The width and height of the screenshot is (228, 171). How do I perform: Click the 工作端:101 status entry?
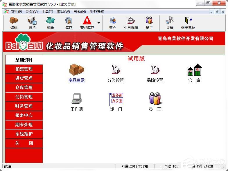point(169,166)
